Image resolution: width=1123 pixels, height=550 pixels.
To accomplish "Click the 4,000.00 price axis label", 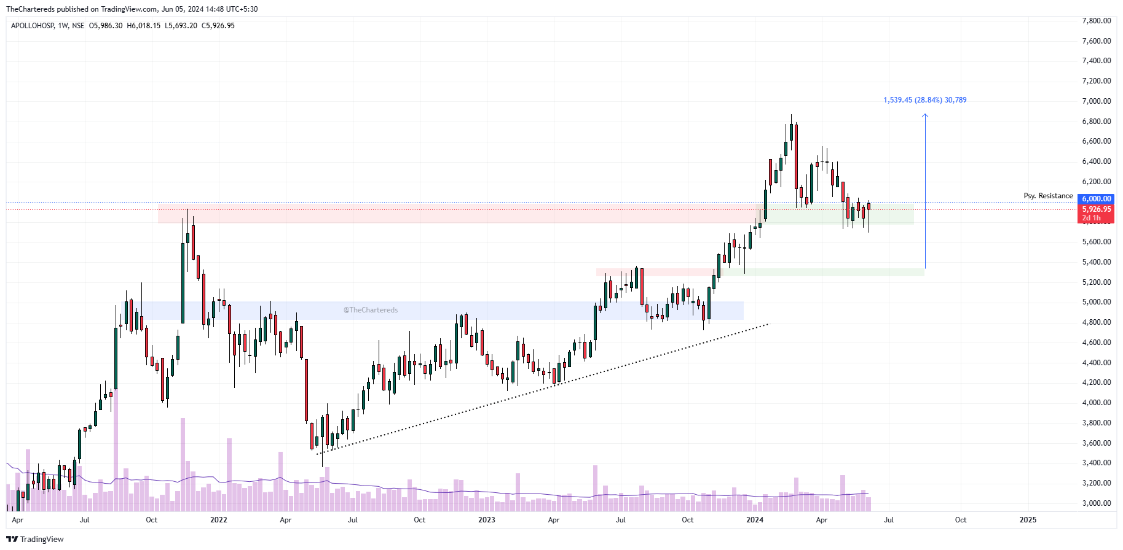I will point(1097,403).
